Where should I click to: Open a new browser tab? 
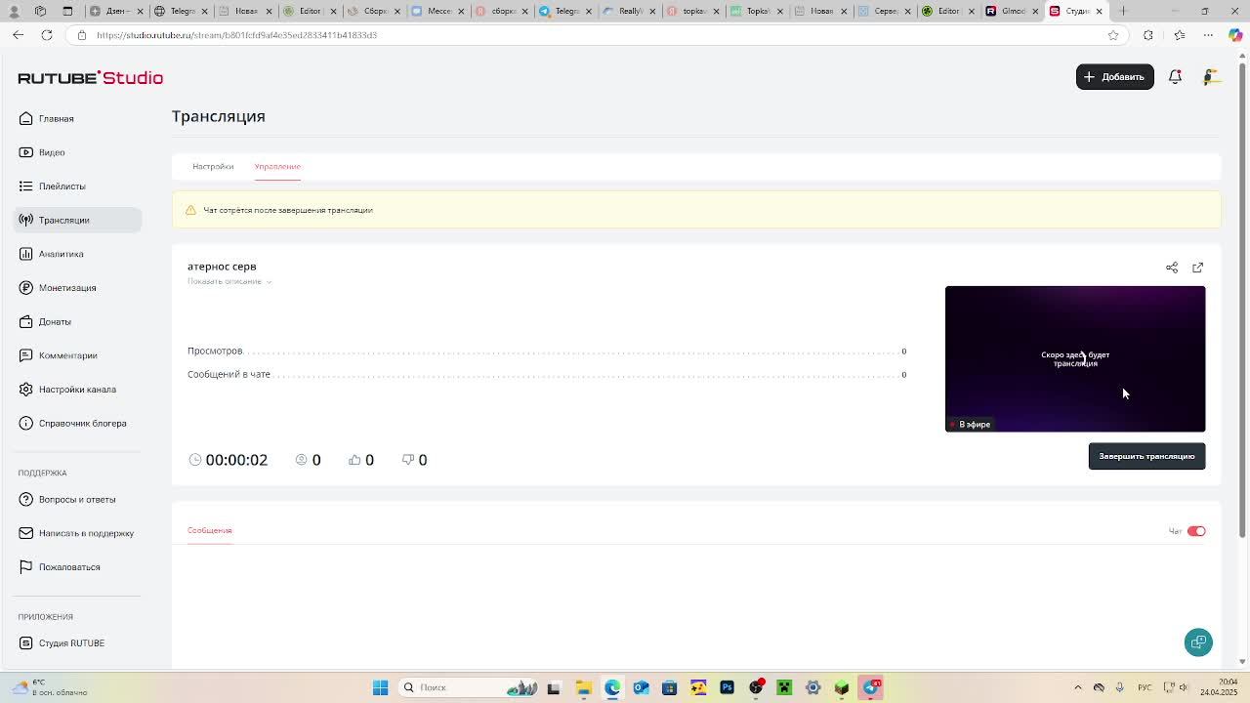(1123, 11)
